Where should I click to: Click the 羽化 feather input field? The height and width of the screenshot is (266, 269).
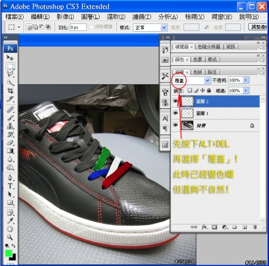pos(78,27)
